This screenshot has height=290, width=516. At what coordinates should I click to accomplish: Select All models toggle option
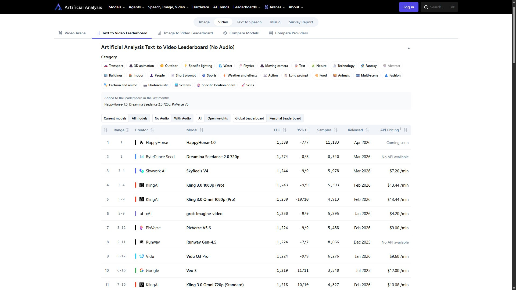pos(139,118)
